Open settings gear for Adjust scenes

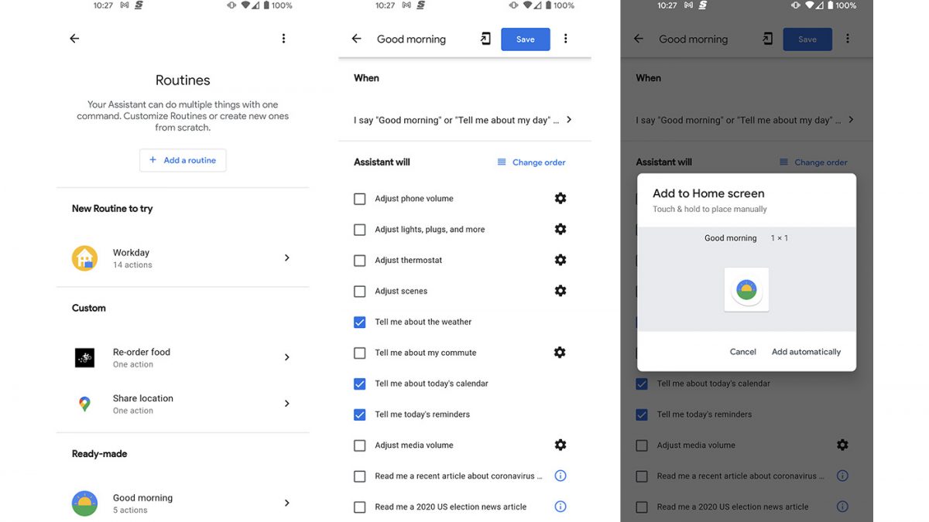coord(560,291)
